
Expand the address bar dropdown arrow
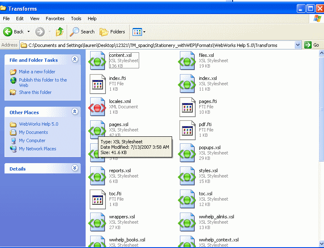coord(298,45)
